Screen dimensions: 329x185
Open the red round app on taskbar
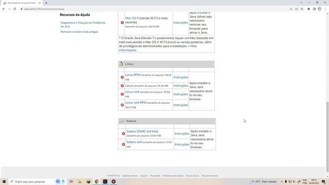[x=114, y=181]
